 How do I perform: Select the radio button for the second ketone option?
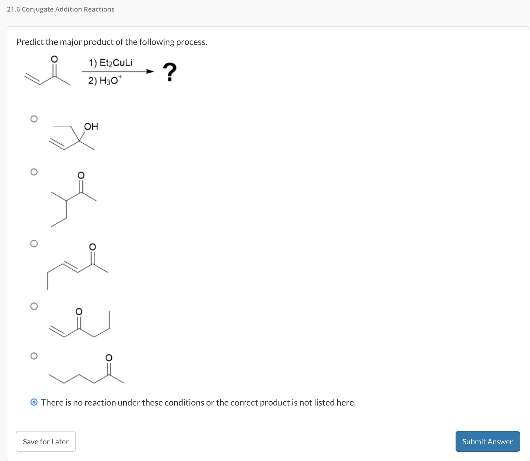tap(34, 172)
